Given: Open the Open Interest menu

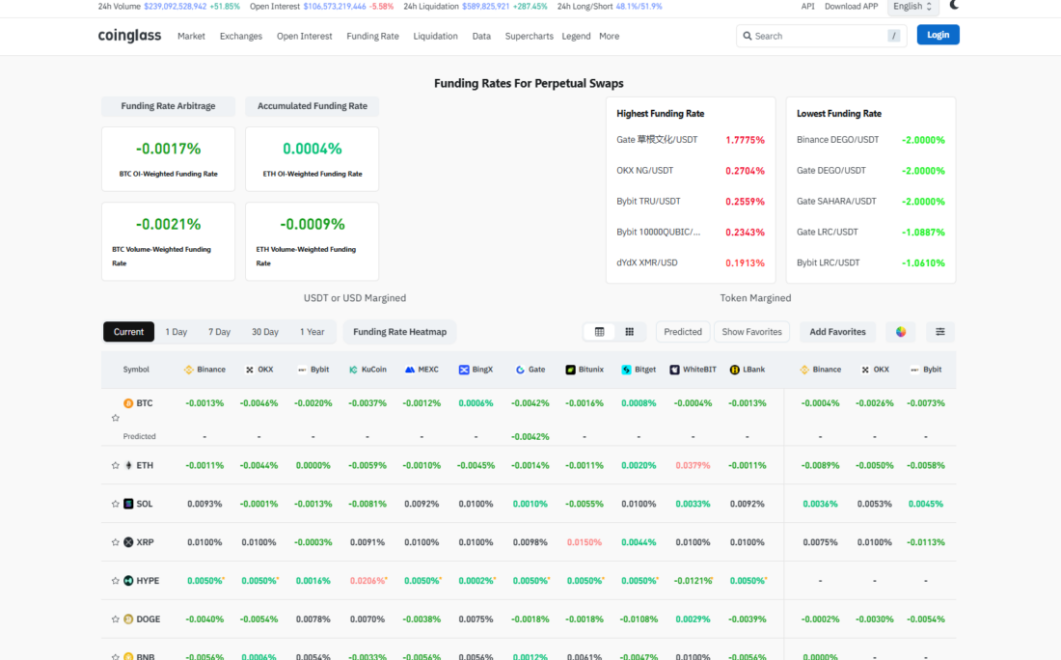Looking at the screenshot, I should tap(305, 36).
